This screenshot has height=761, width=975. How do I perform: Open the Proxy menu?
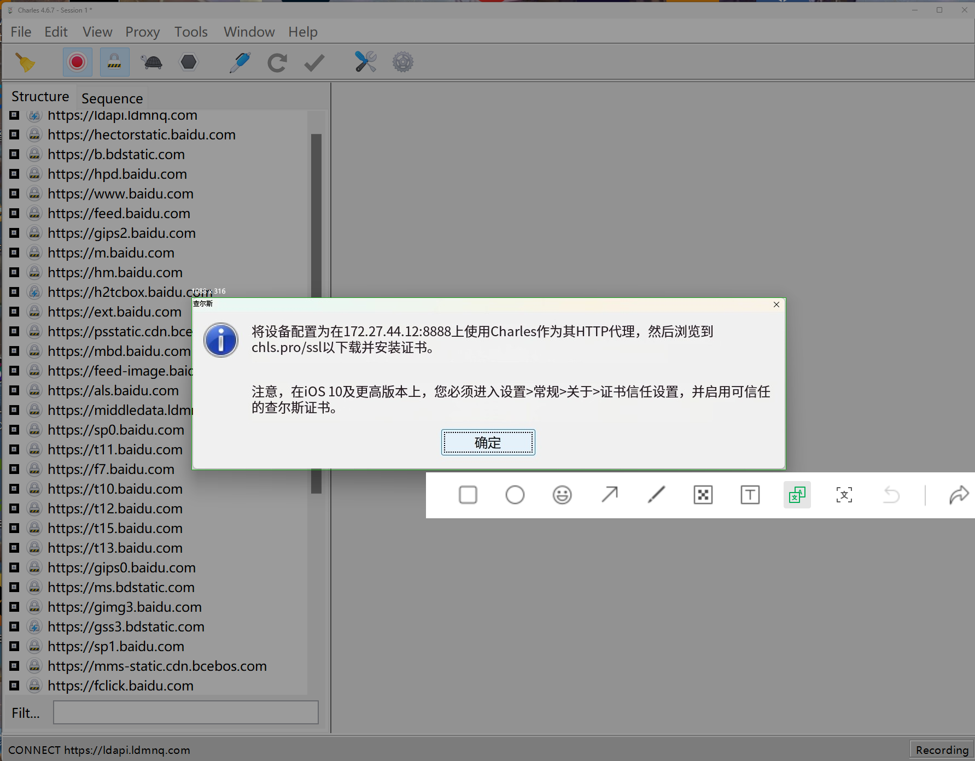coord(142,32)
